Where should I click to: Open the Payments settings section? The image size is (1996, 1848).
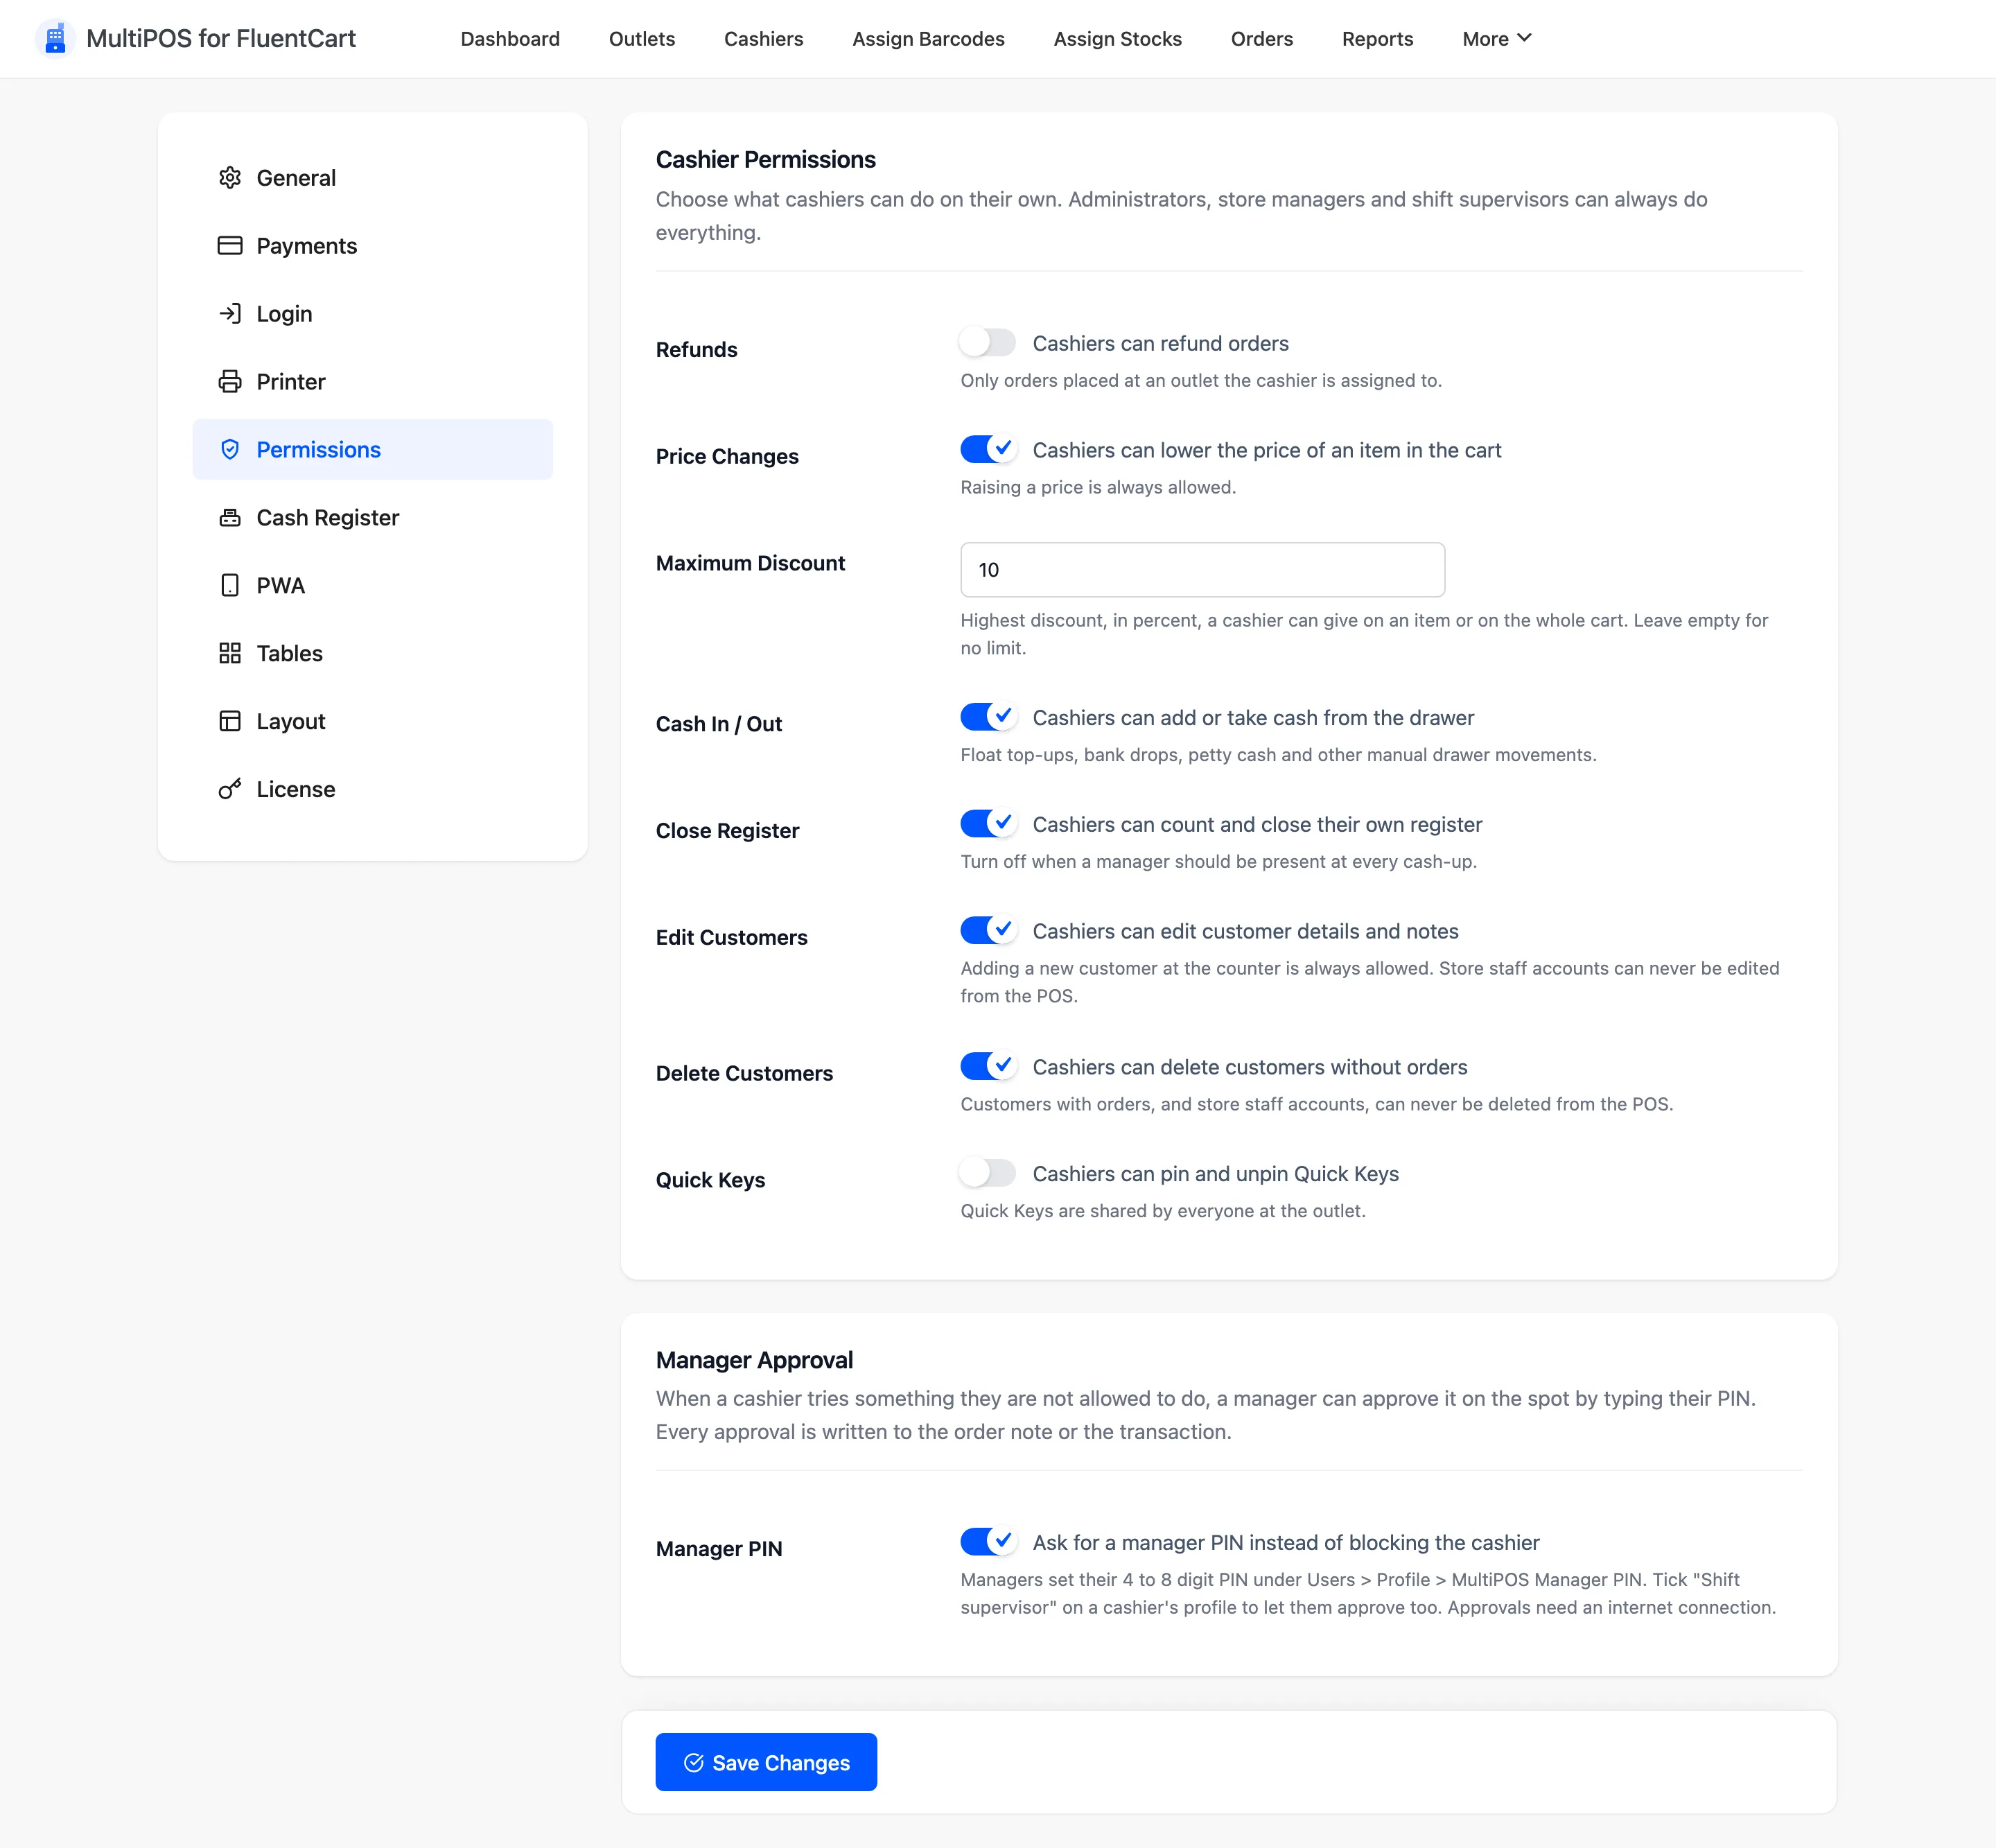pyautogui.click(x=373, y=246)
